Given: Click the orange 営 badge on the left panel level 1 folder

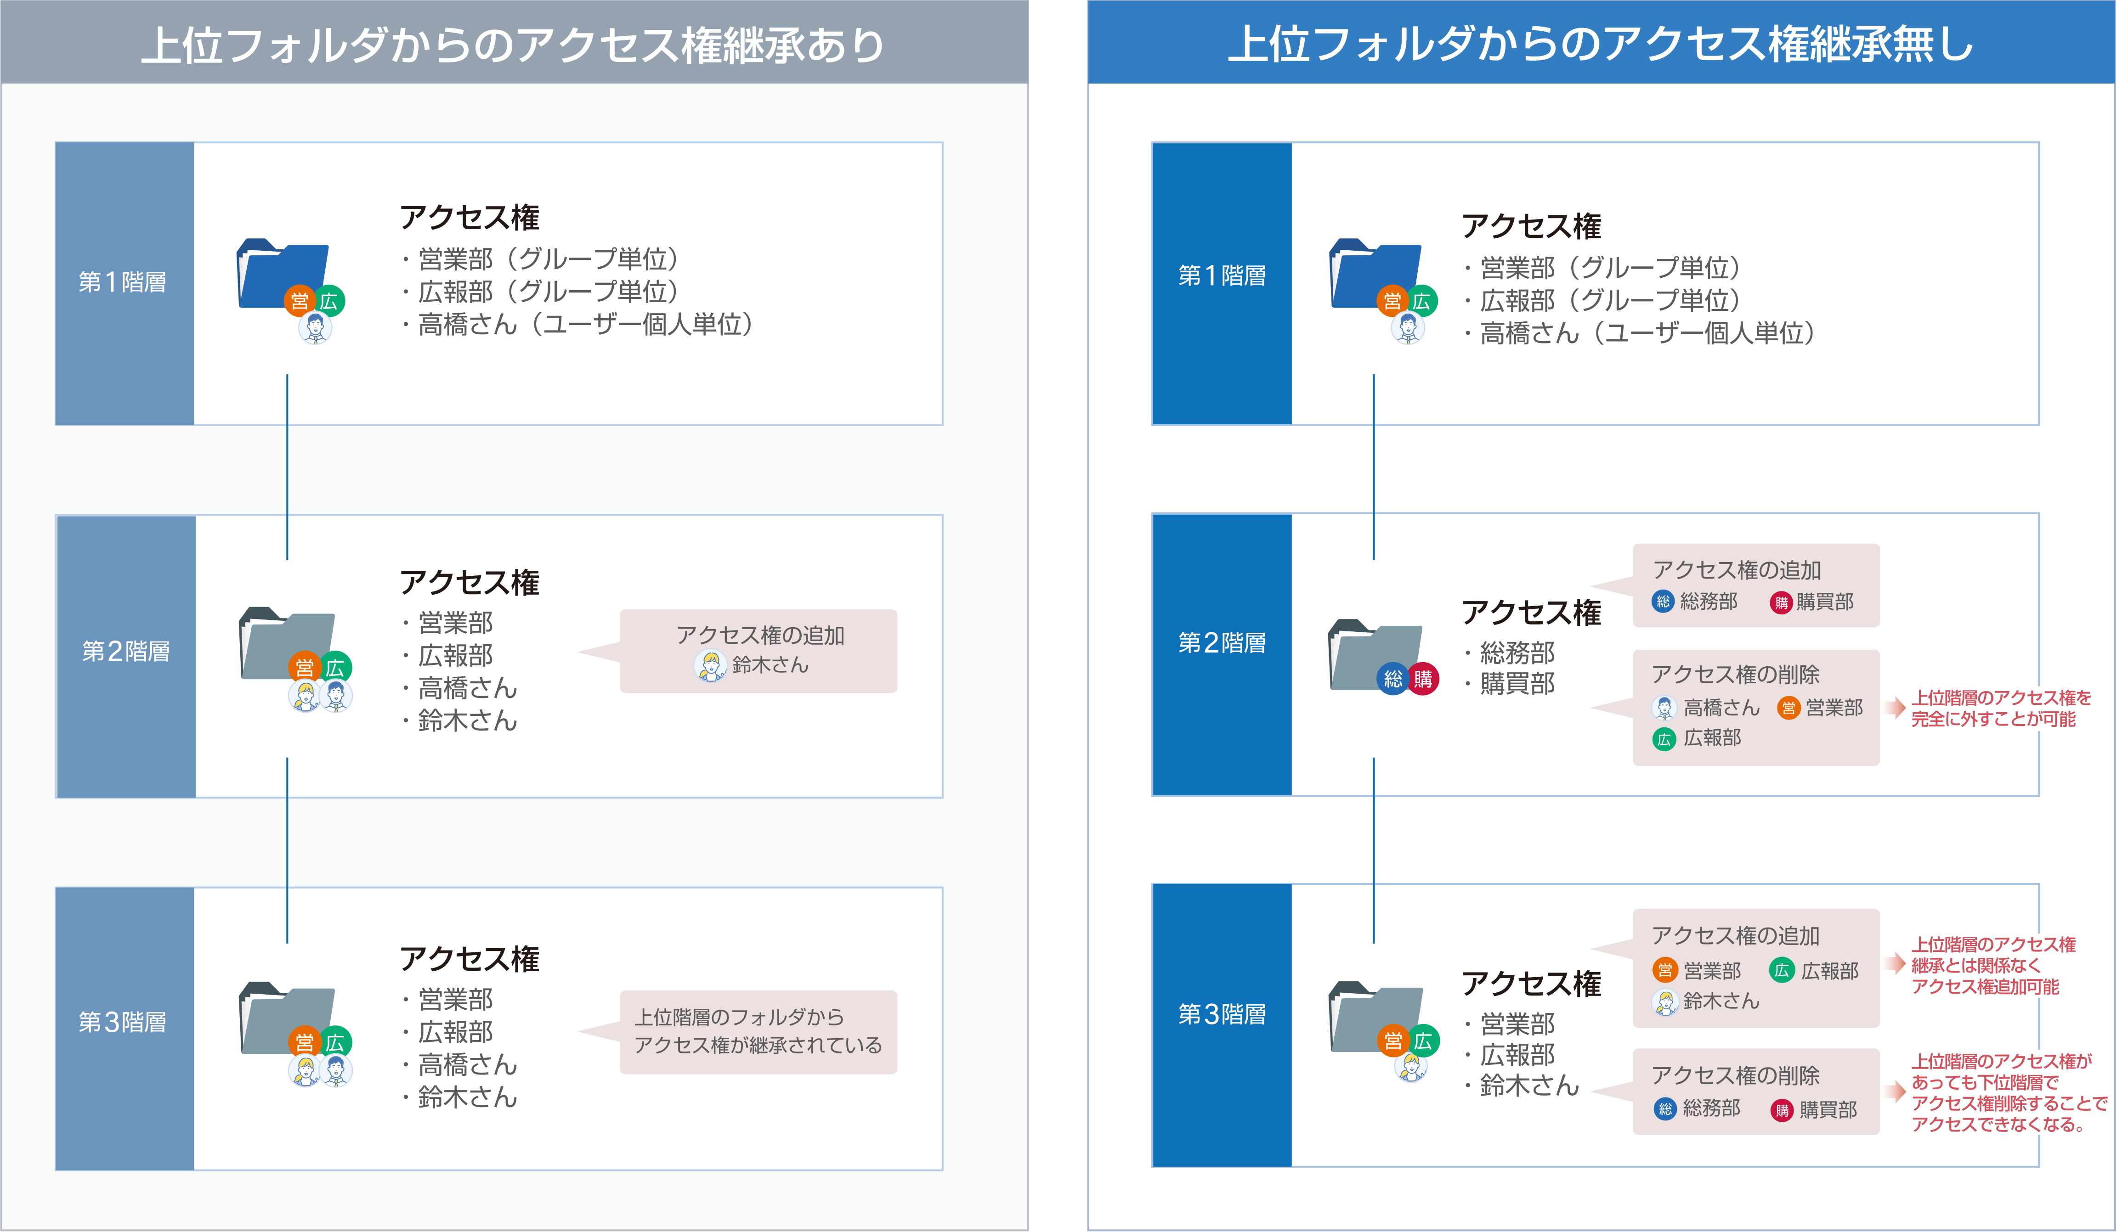Looking at the screenshot, I should pos(299,301).
